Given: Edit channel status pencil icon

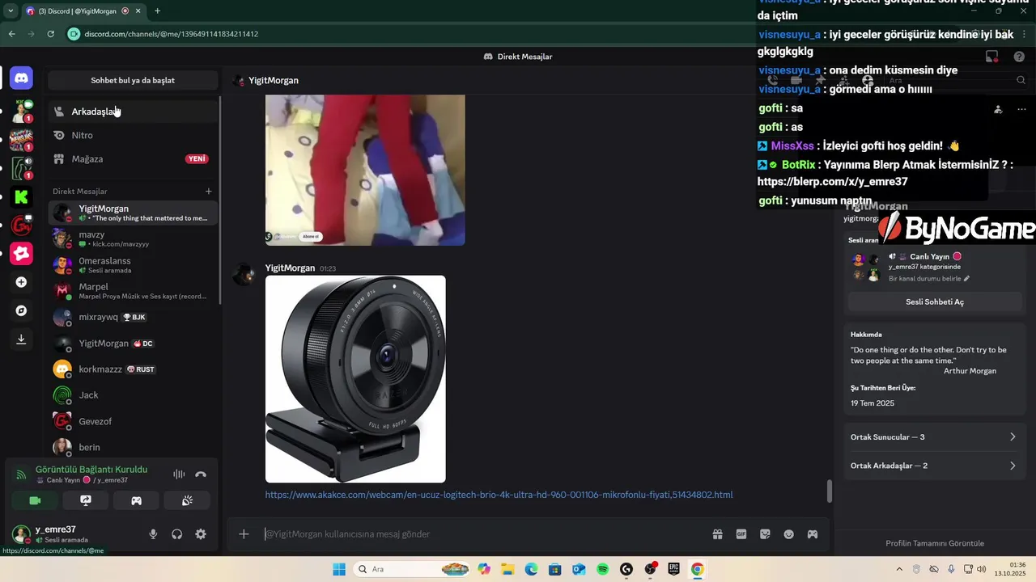Looking at the screenshot, I should [x=966, y=279].
